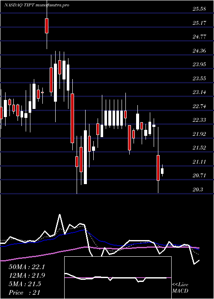The image size is (214, 299).
Task: Select the 22.33 axis label
Action: click(x=199, y=120)
